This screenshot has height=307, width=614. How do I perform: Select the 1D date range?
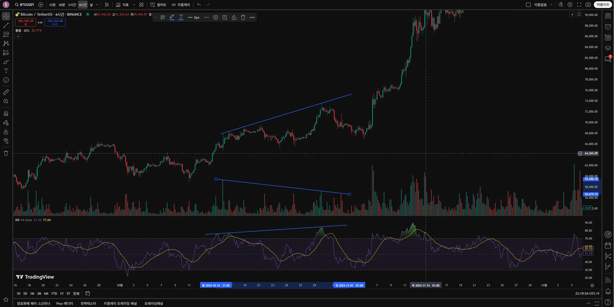pos(19,294)
